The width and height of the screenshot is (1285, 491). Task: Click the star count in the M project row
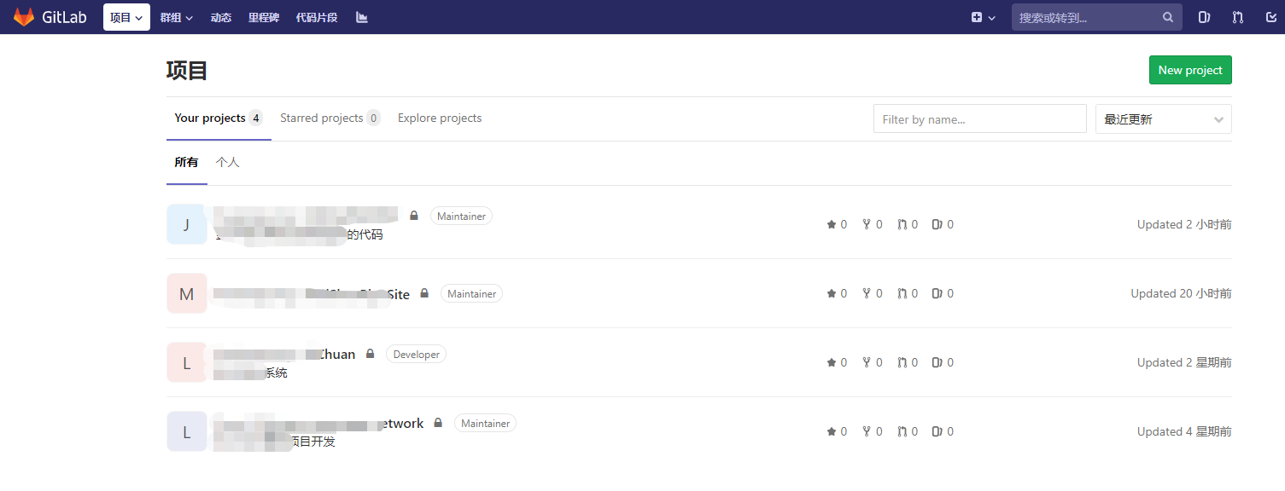pyautogui.click(x=837, y=293)
